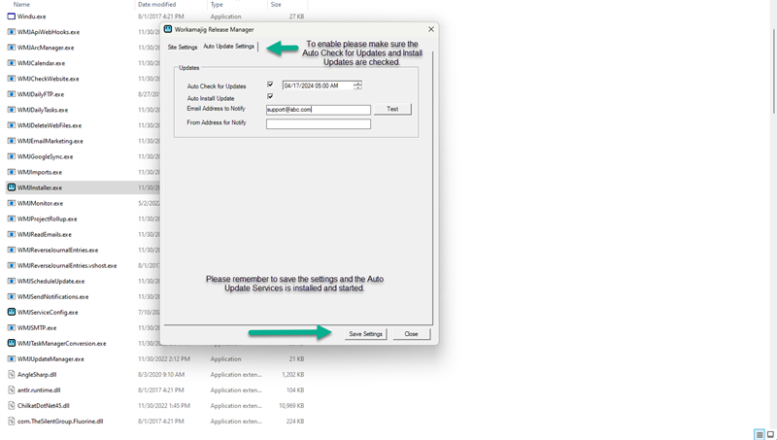Select the WMJSendNotifications.exe file name
The image size is (777, 440).
click(x=53, y=296)
